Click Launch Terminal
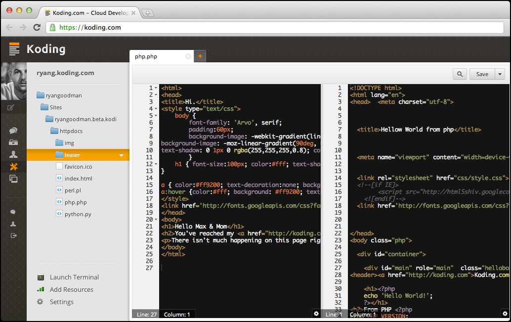 74,277
